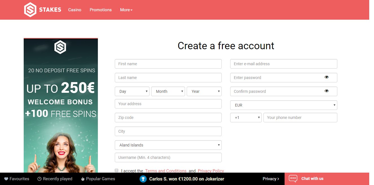Viewport: 374px width, 185px height.
Task: Click the Stakes logo on the bonus banner
Action: [60, 47]
